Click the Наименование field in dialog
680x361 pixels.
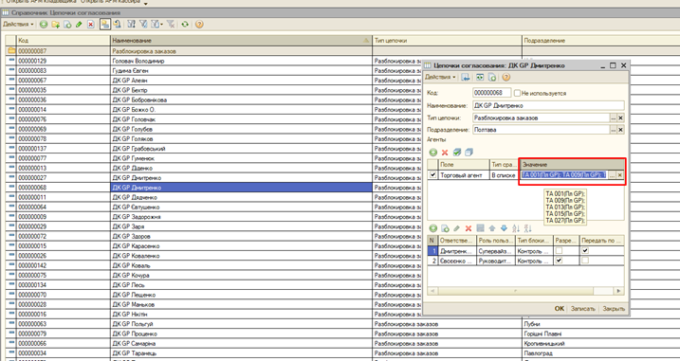(x=548, y=105)
